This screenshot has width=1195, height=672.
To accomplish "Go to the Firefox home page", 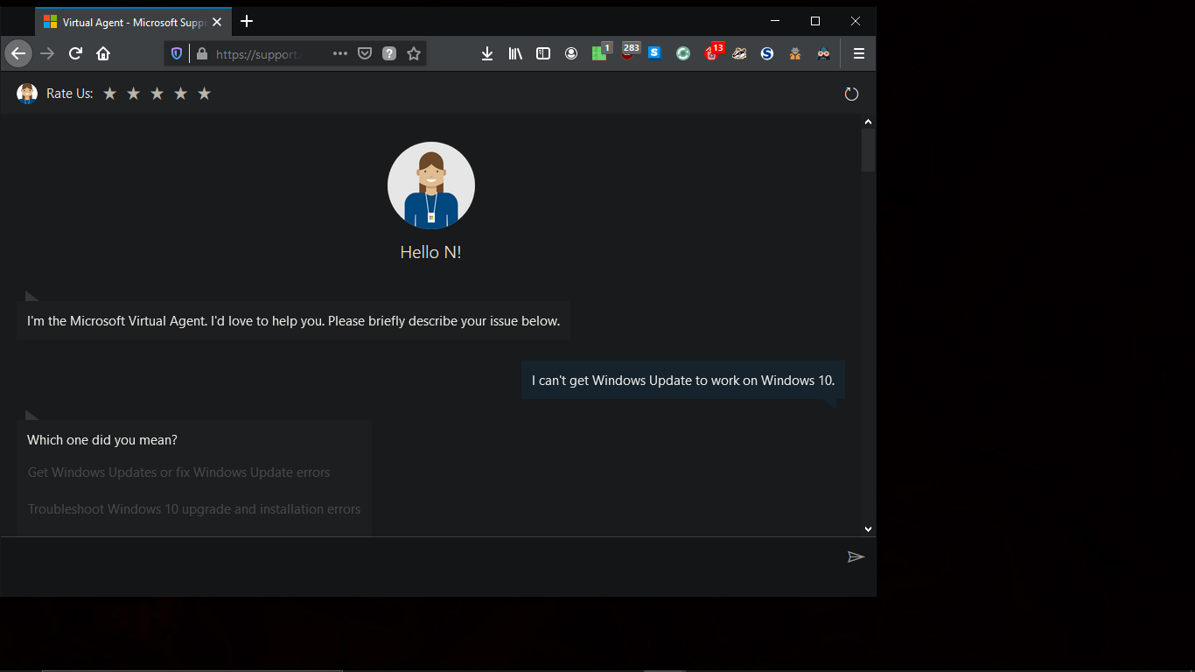I will (x=103, y=53).
